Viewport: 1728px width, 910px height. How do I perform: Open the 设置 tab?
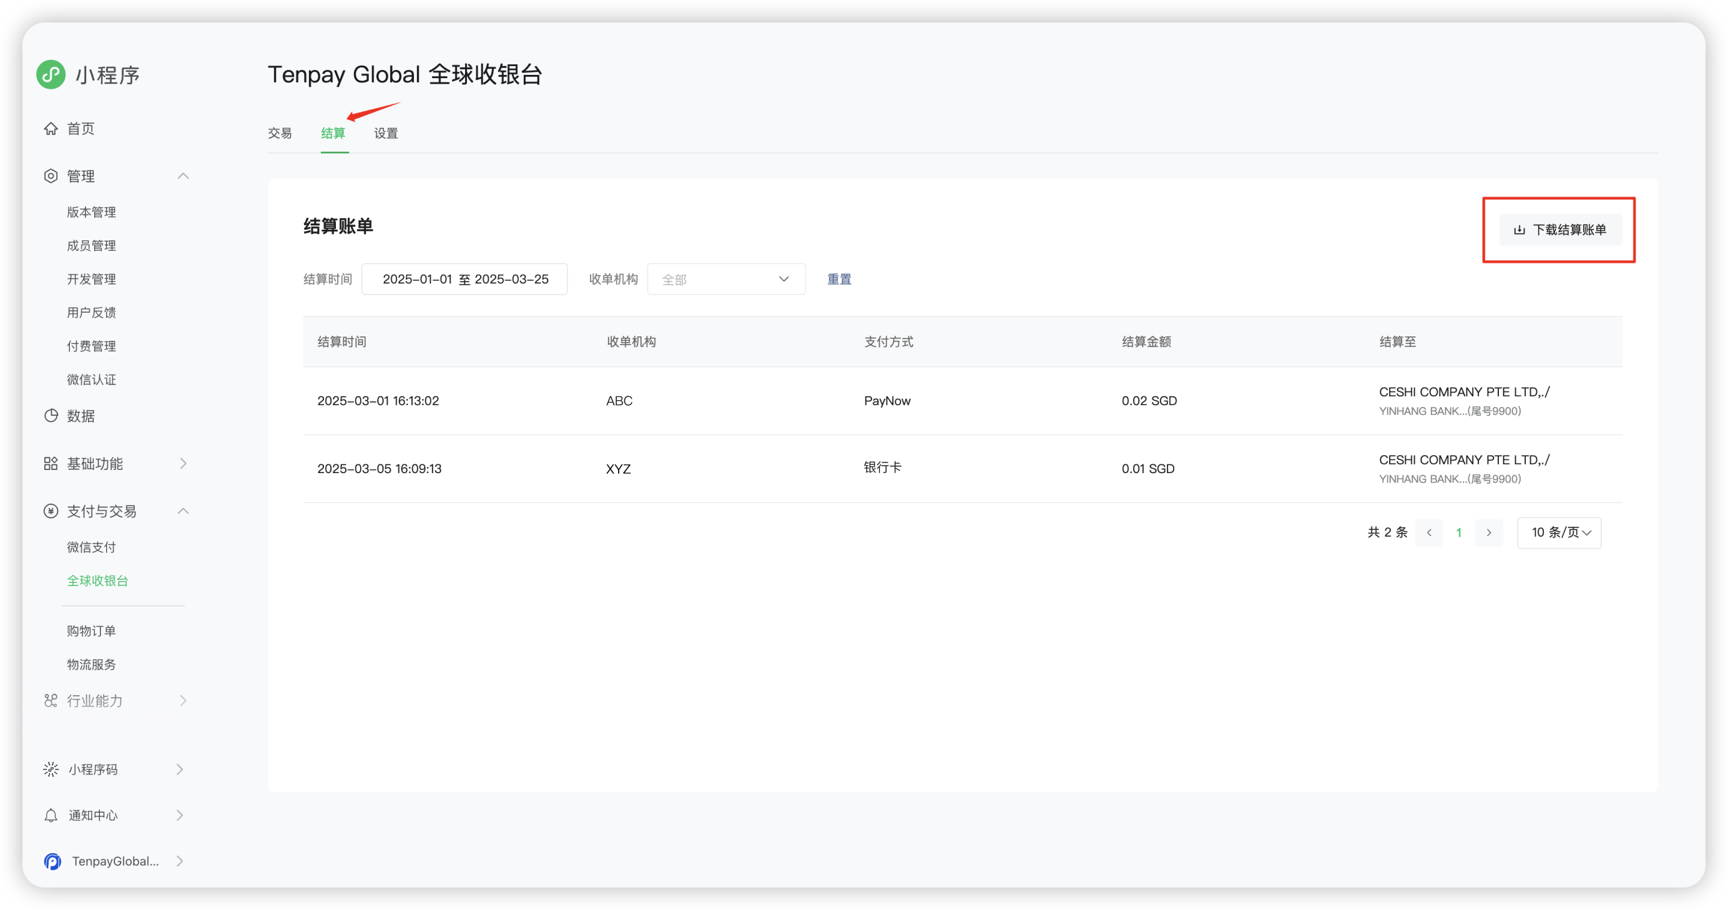point(386,134)
